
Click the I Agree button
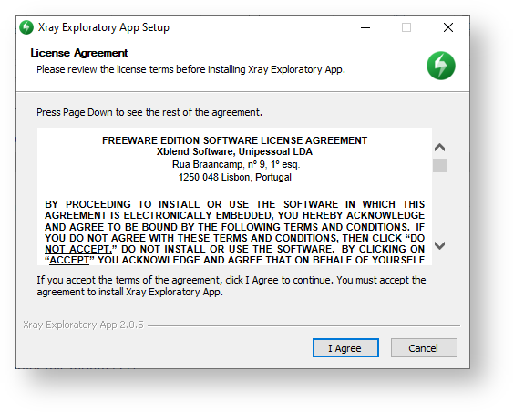345,347
